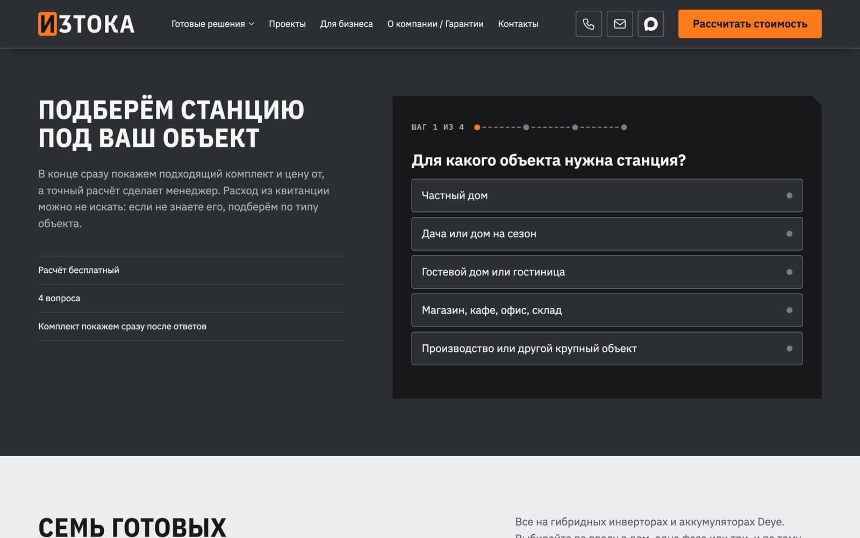Click Комплект покажем сразу после ответов text
This screenshot has width=860, height=538.
[122, 326]
